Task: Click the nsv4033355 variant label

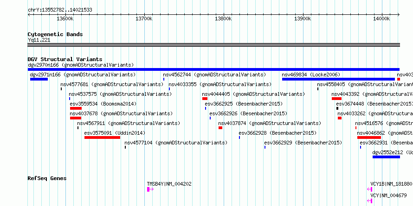Action: (220, 84)
